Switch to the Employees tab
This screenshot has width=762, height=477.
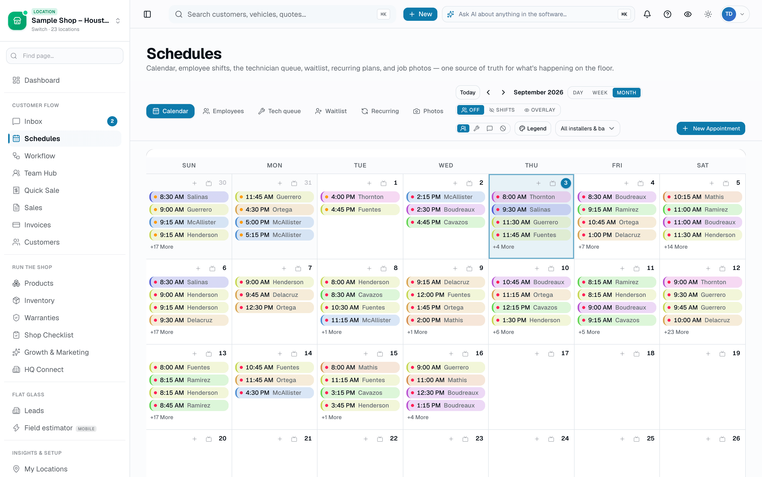[223, 111]
